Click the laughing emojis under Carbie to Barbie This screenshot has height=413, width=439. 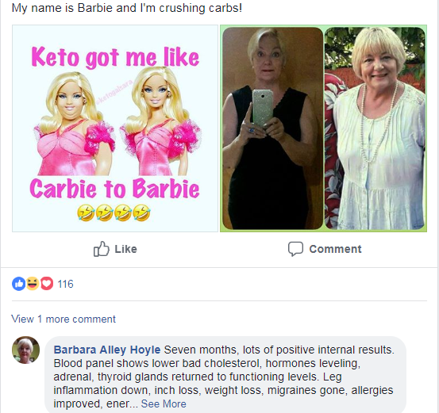(x=114, y=212)
